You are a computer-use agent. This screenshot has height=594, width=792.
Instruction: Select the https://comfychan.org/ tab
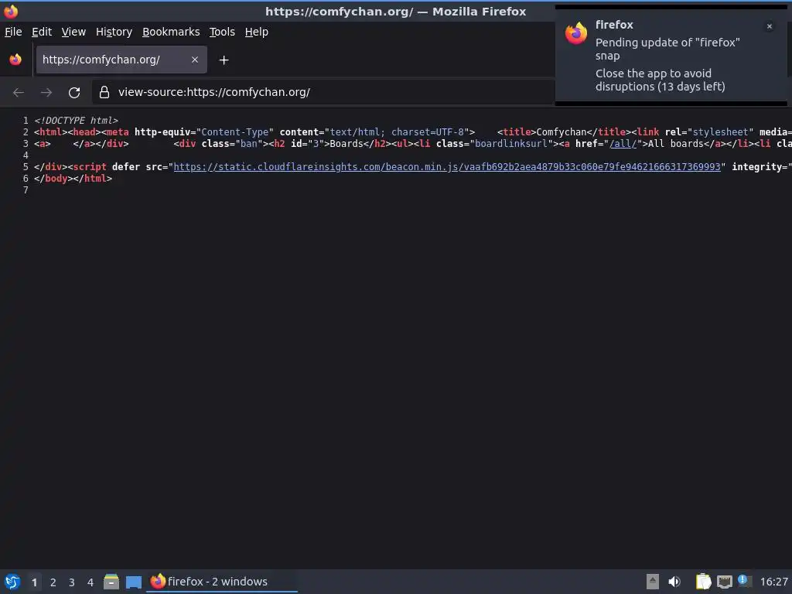(121, 60)
